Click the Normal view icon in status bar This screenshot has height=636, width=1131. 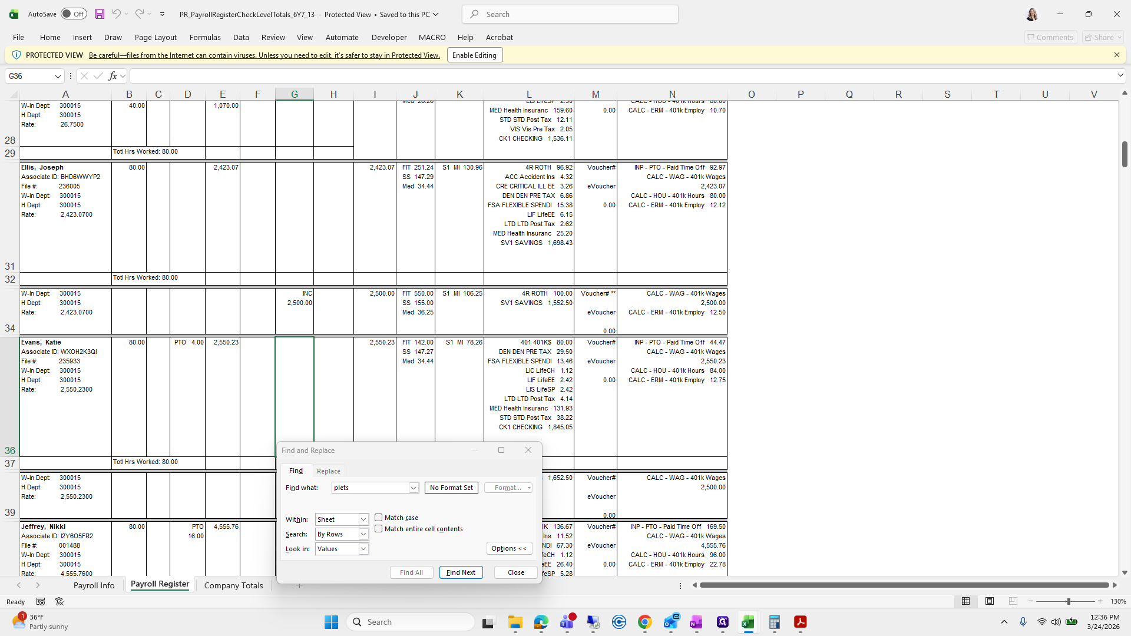point(965,601)
